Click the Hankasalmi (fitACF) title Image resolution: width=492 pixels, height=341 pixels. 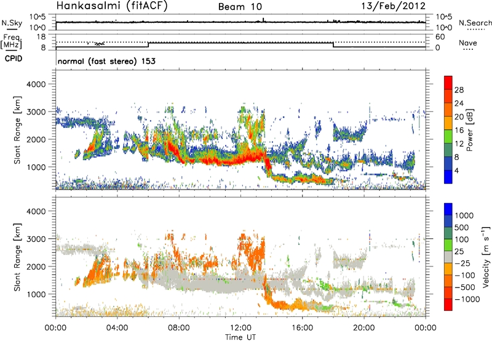111,6
